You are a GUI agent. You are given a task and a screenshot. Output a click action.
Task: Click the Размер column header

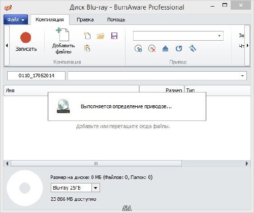162,90
